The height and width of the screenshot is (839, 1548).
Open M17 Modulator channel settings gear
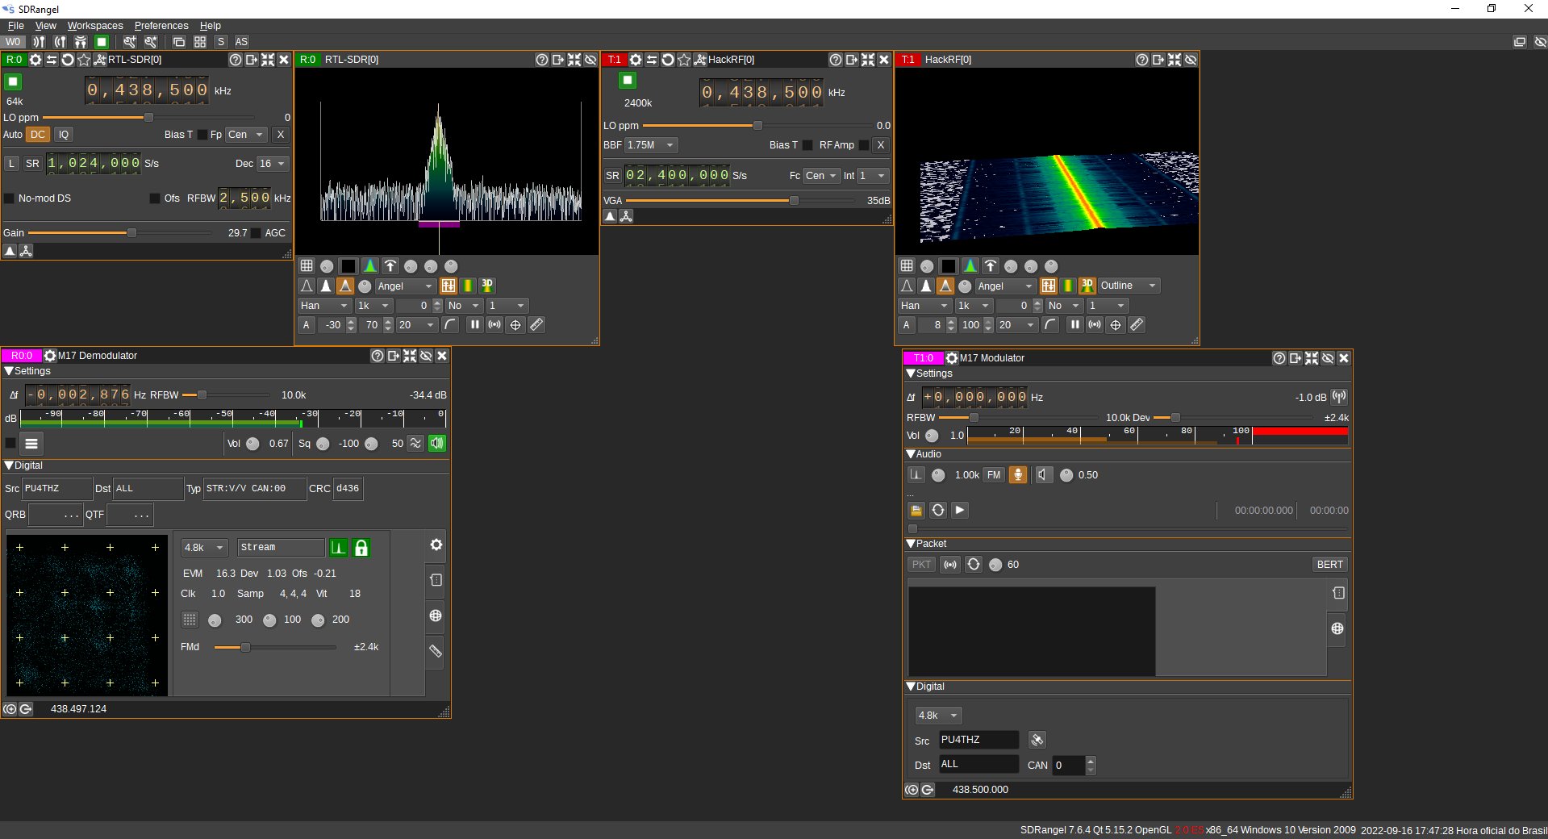coord(952,358)
